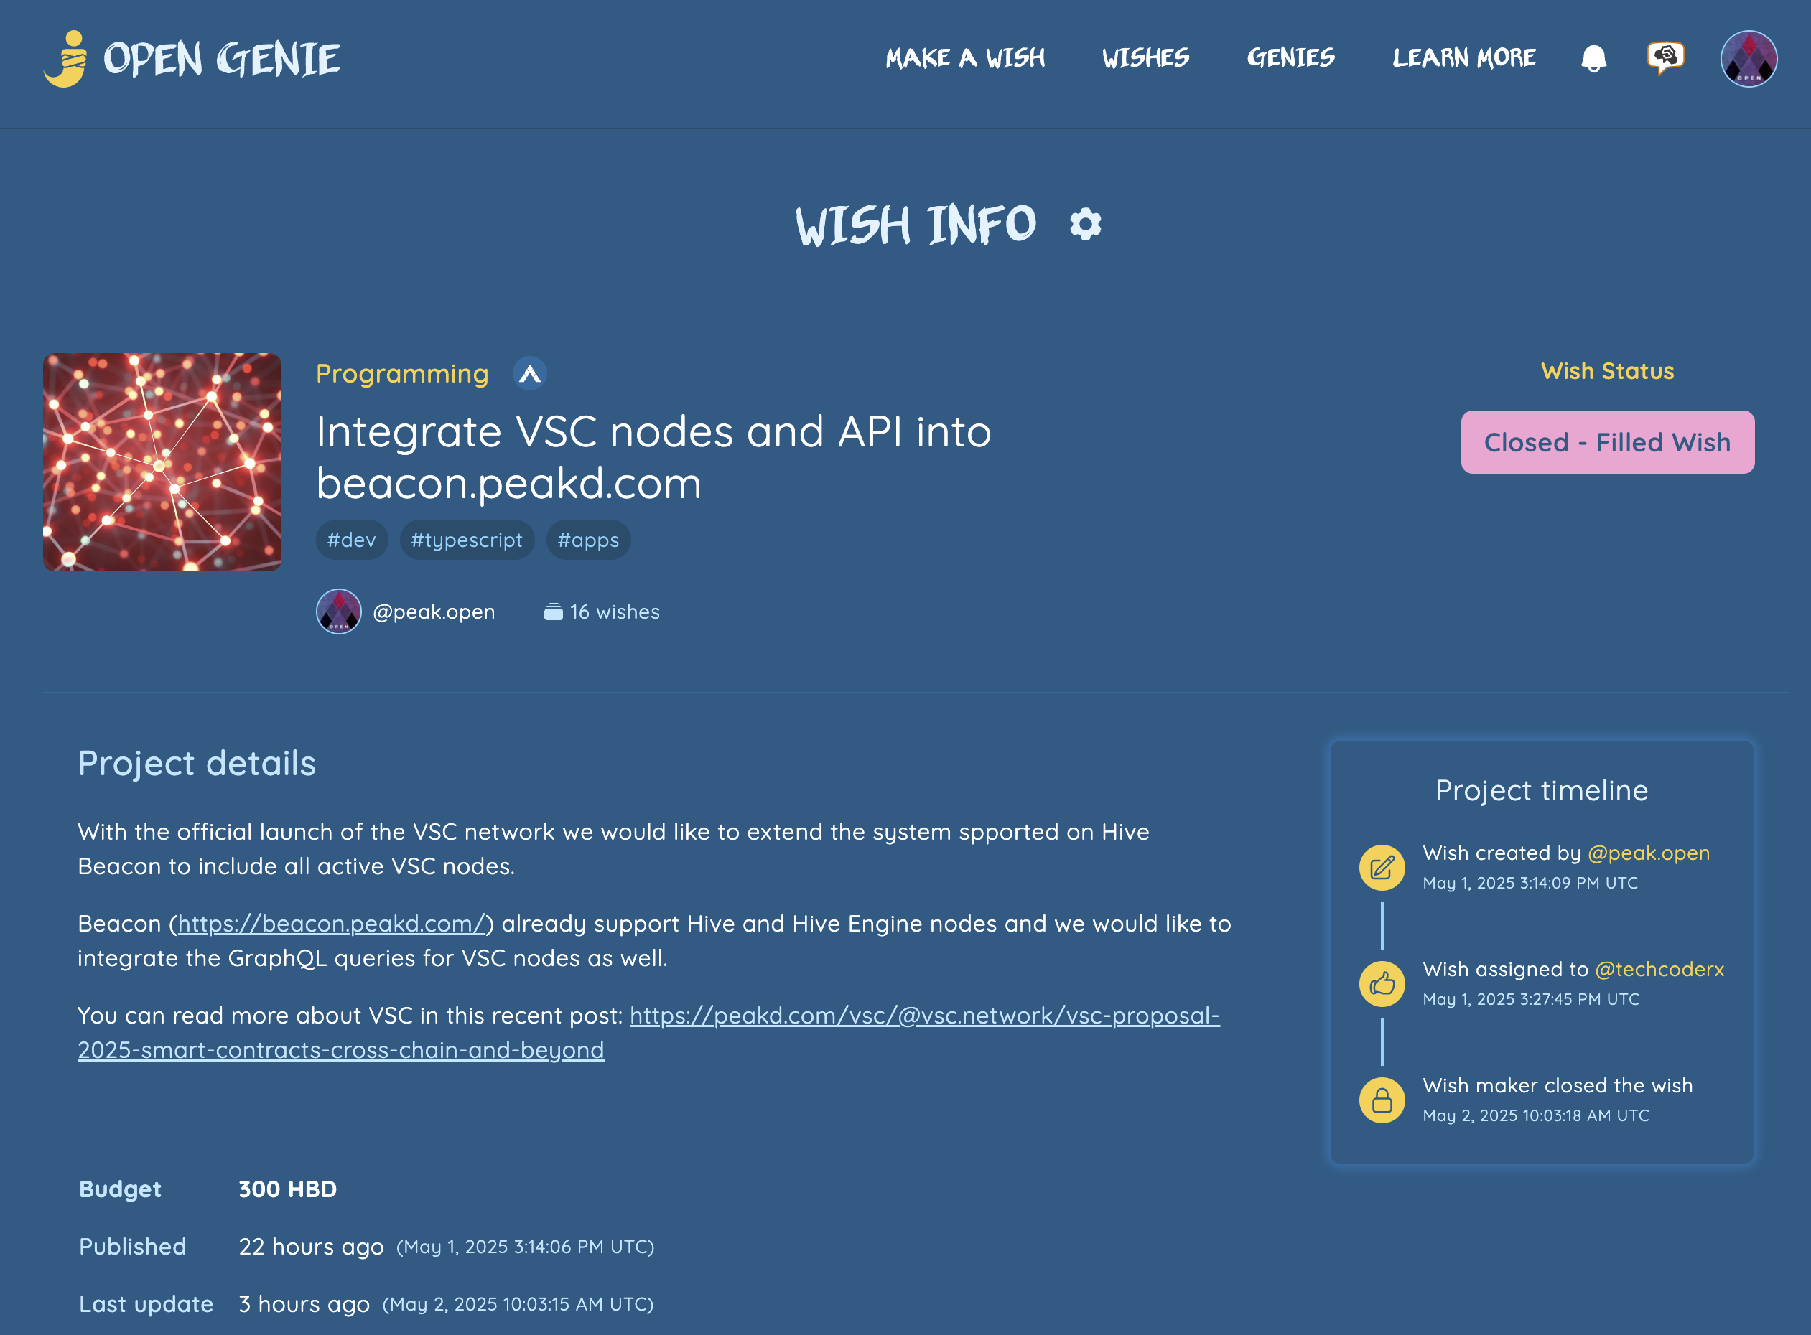Click the #typescript tag

pos(467,540)
